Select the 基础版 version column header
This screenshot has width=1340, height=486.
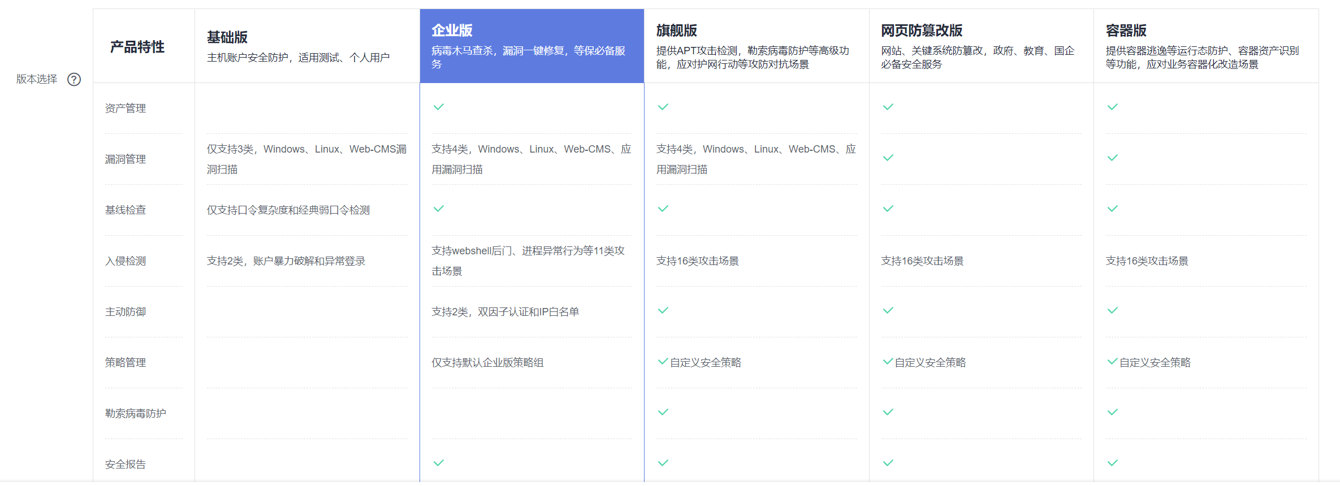(307, 46)
